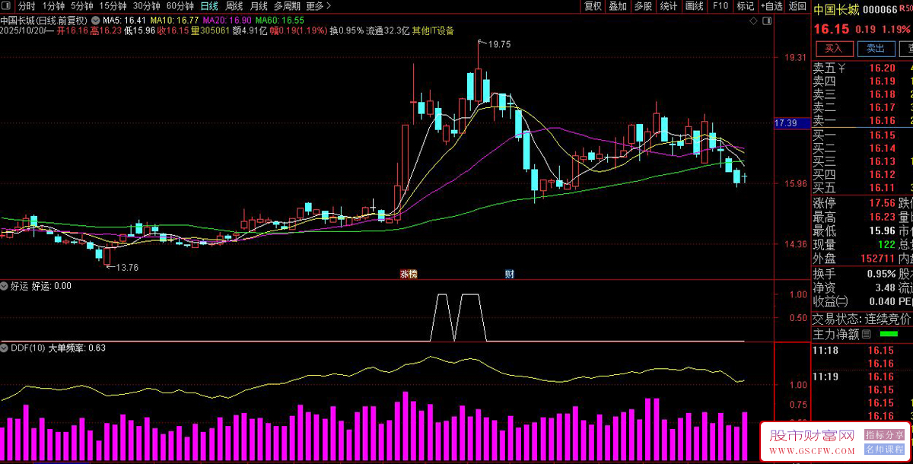Open the 统计 statistics tool

tap(669, 6)
